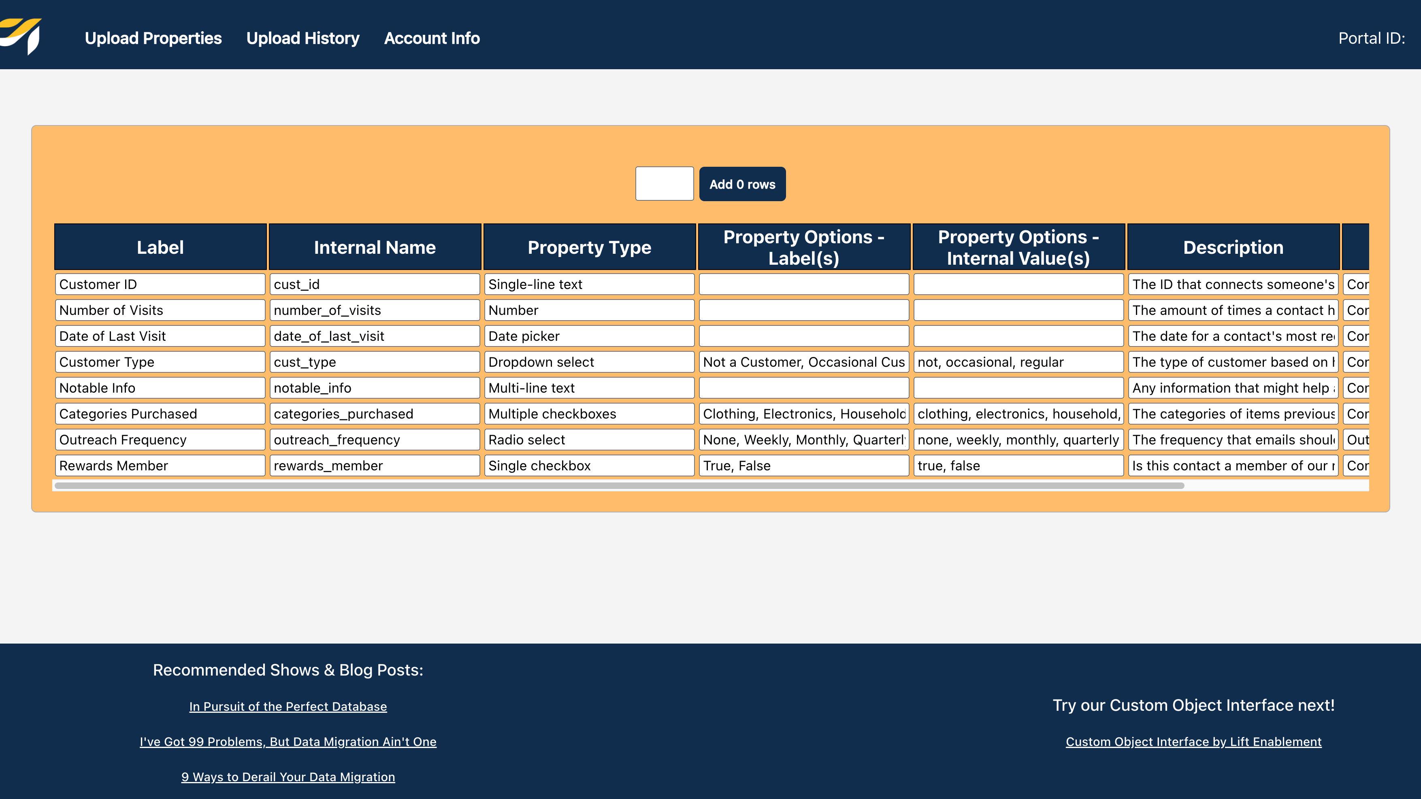Click the Rewards Member label field
The image size is (1421, 799).
(160, 466)
